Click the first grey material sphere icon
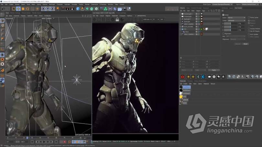Viewport: 262px width, 147px height. 229,77
